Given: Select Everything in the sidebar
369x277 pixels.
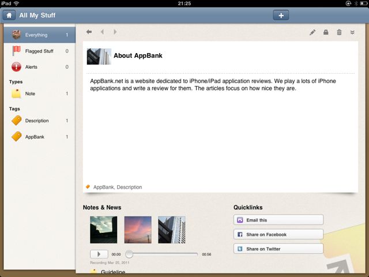Looking at the screenshot, I should [x=40, y=35].
